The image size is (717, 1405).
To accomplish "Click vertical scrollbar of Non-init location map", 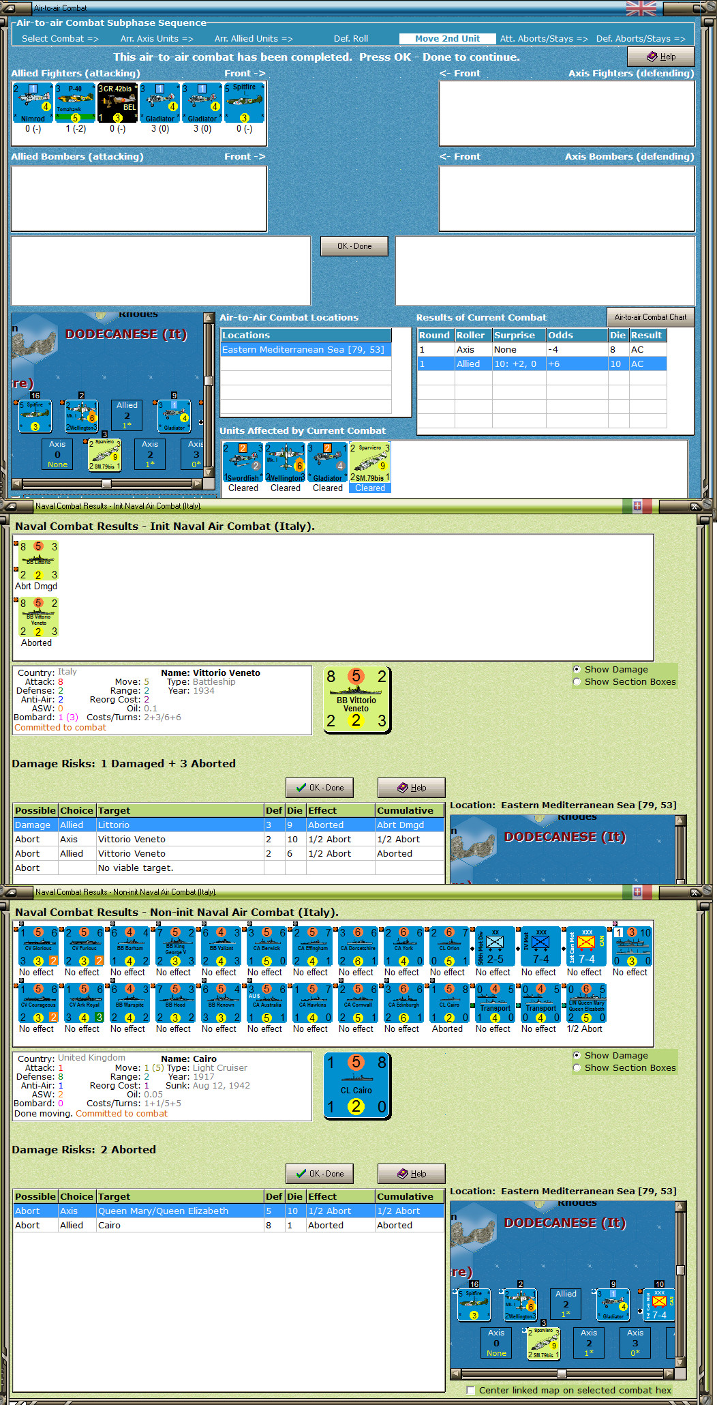I will pyautogui.click(x=680, y=1284).
